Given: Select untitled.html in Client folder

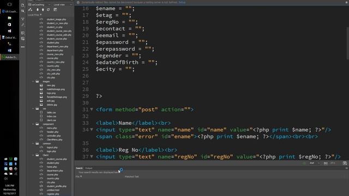Looking at the screenshot, I should pyautogui.click(x=53, y=190).
